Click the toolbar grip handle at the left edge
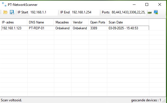This screenshot has width=167, height=103. coord(1,12)
